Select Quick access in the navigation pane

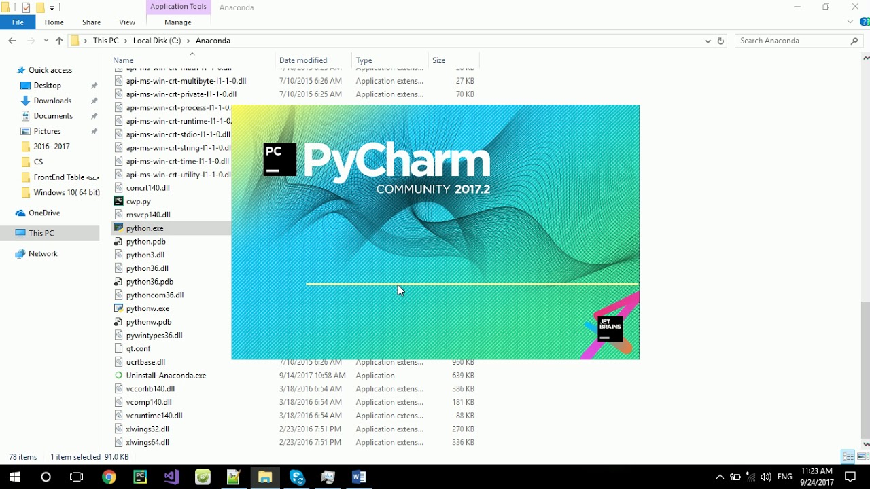point(50,70)
